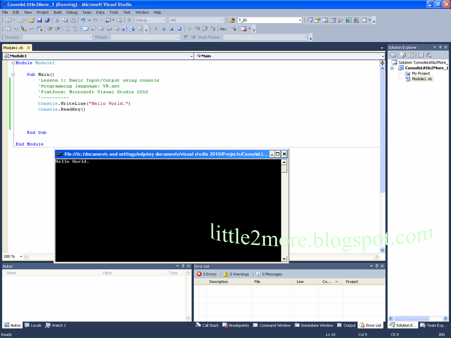Select My Project in Solution Explorer

[421, 74]
